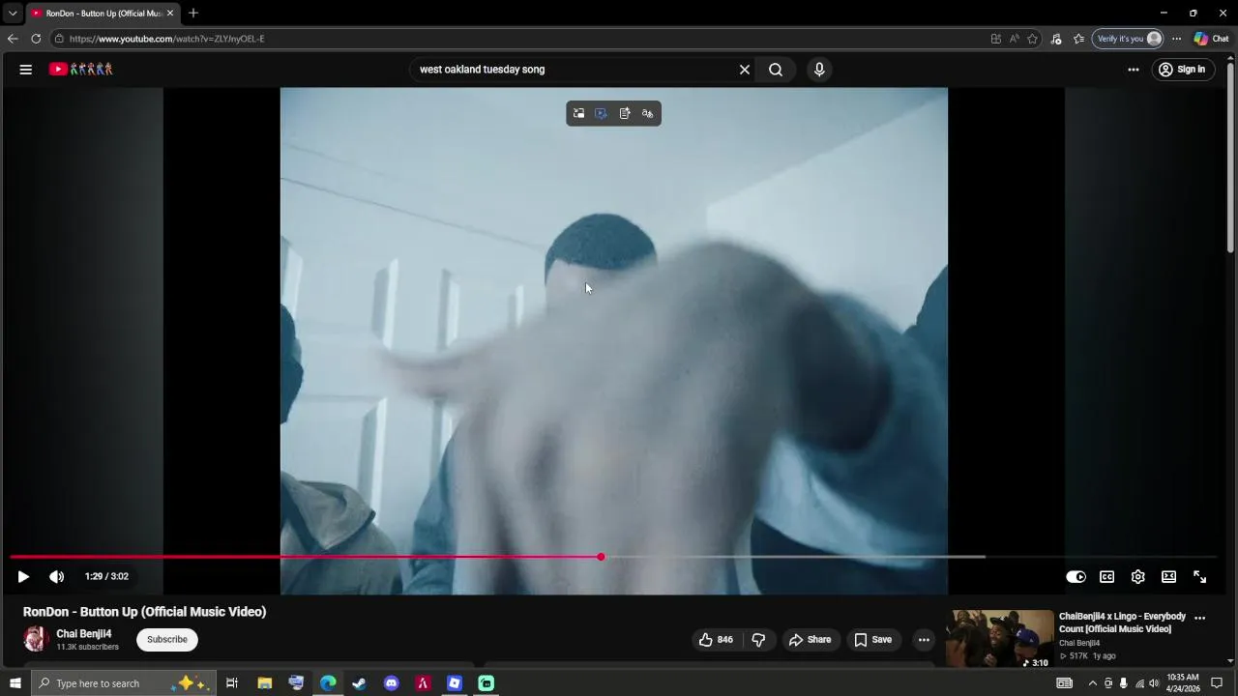The height and width of the screenshot is (696, 1238).
Task: Open the clock showing 10:35 AM
Action: coord(1183,683)
